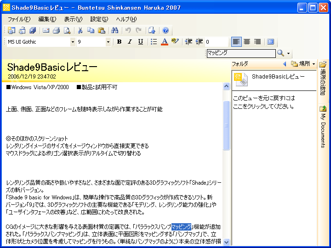The width and height of the screenshot is (331, 248).
Task: Click ■Windows Vista/XP/2000 text
Action: 38,87
